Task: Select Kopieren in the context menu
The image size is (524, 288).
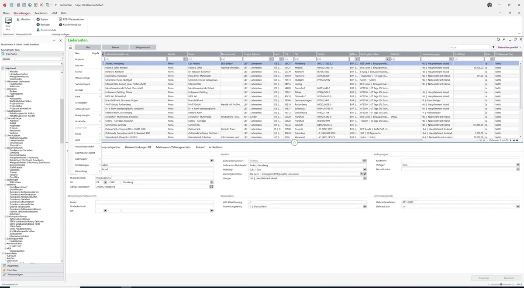Action: coord(80,59)
